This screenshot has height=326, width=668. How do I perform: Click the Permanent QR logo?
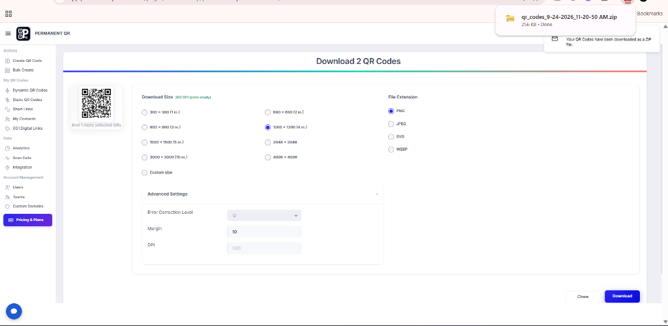tap(23, 34)
